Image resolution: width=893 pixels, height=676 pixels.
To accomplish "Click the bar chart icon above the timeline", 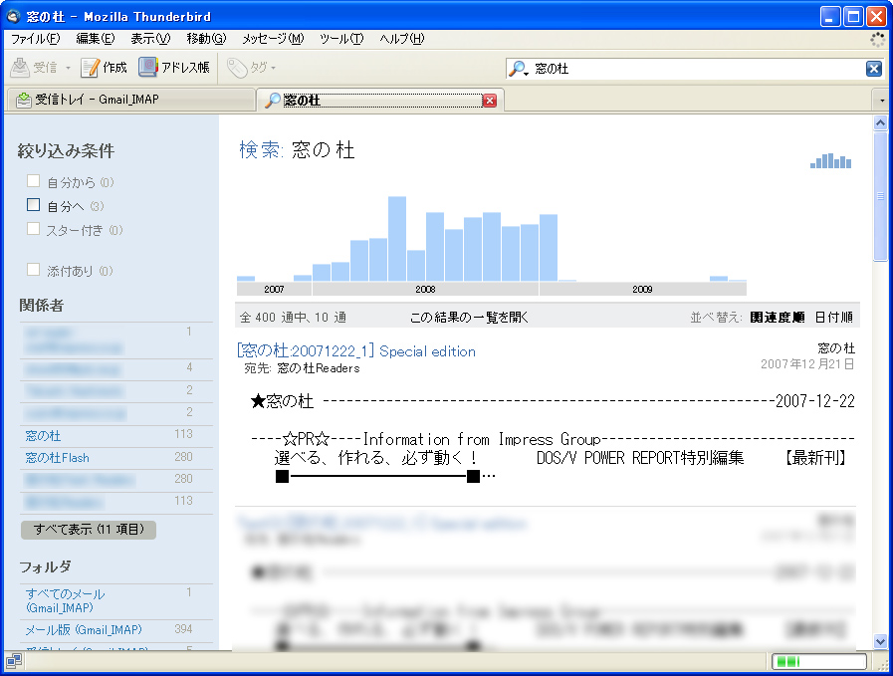I will 829,160.
